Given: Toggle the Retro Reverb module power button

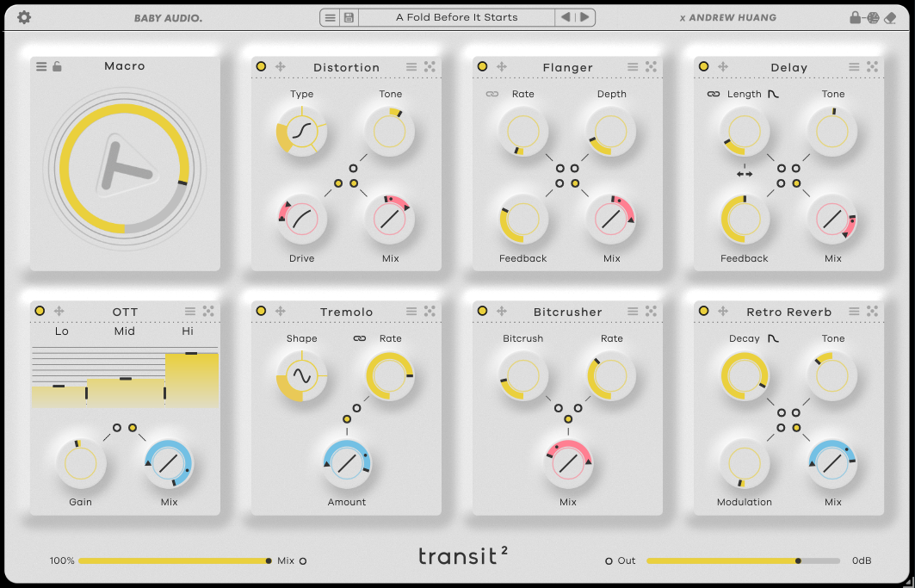Looking at the screenshot, I should 703,312.
